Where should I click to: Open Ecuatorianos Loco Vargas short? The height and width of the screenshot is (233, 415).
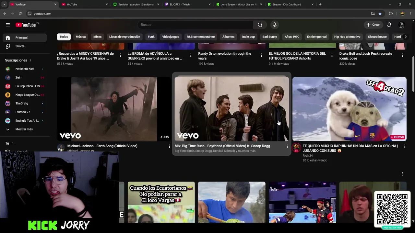pyautogui.click(x=161, y=202)
